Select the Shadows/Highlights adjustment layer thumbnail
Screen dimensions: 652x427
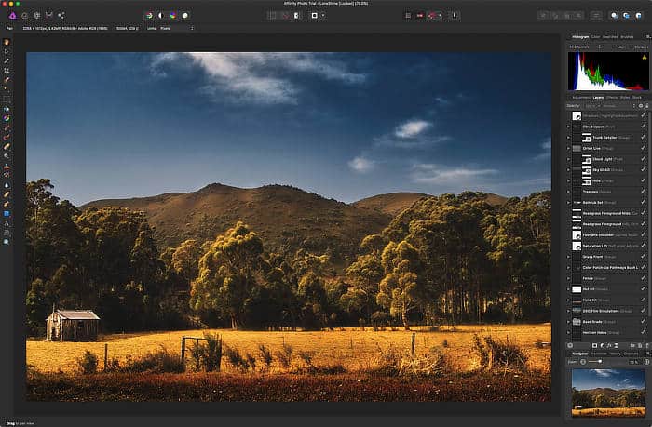577,116
